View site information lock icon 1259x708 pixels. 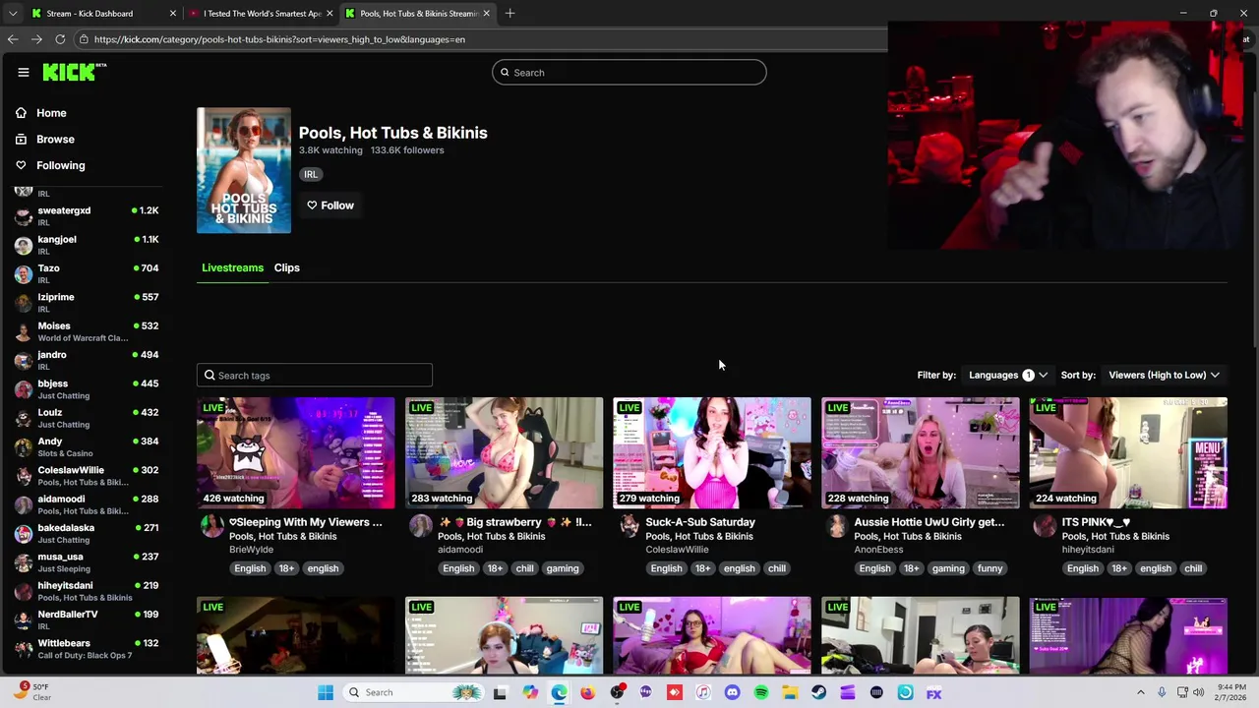click(x=86, y=39)
